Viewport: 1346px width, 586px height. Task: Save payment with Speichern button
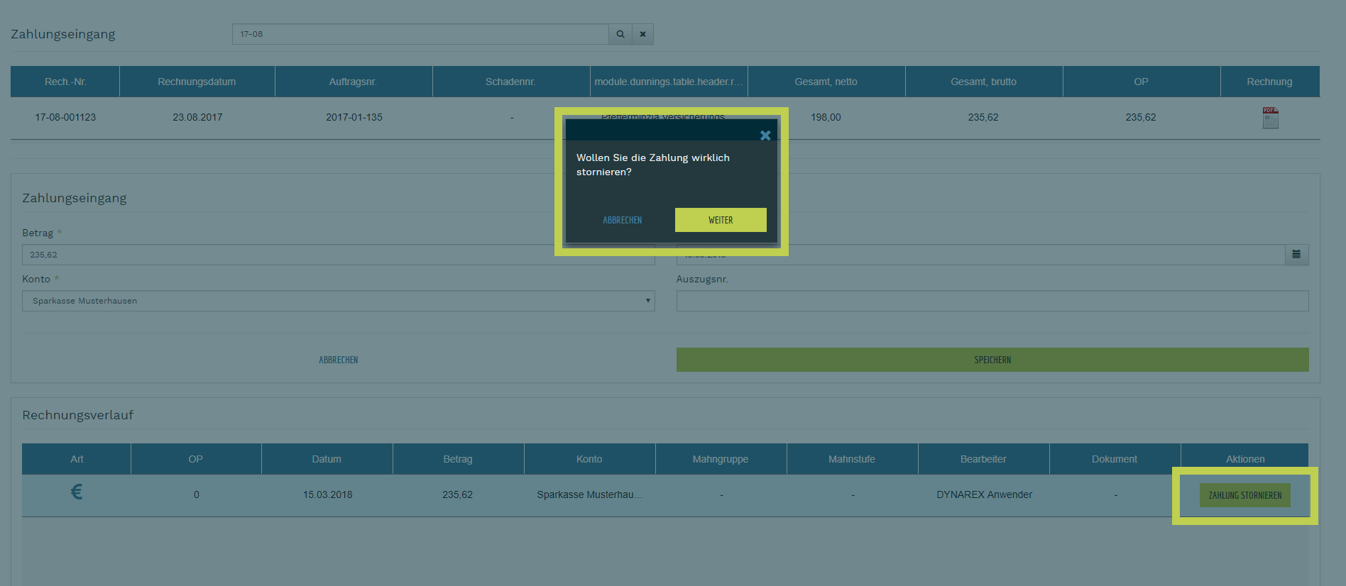point(992,360)
